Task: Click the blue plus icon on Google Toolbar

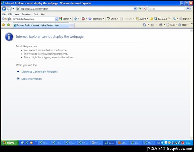Action: [75, 19]
